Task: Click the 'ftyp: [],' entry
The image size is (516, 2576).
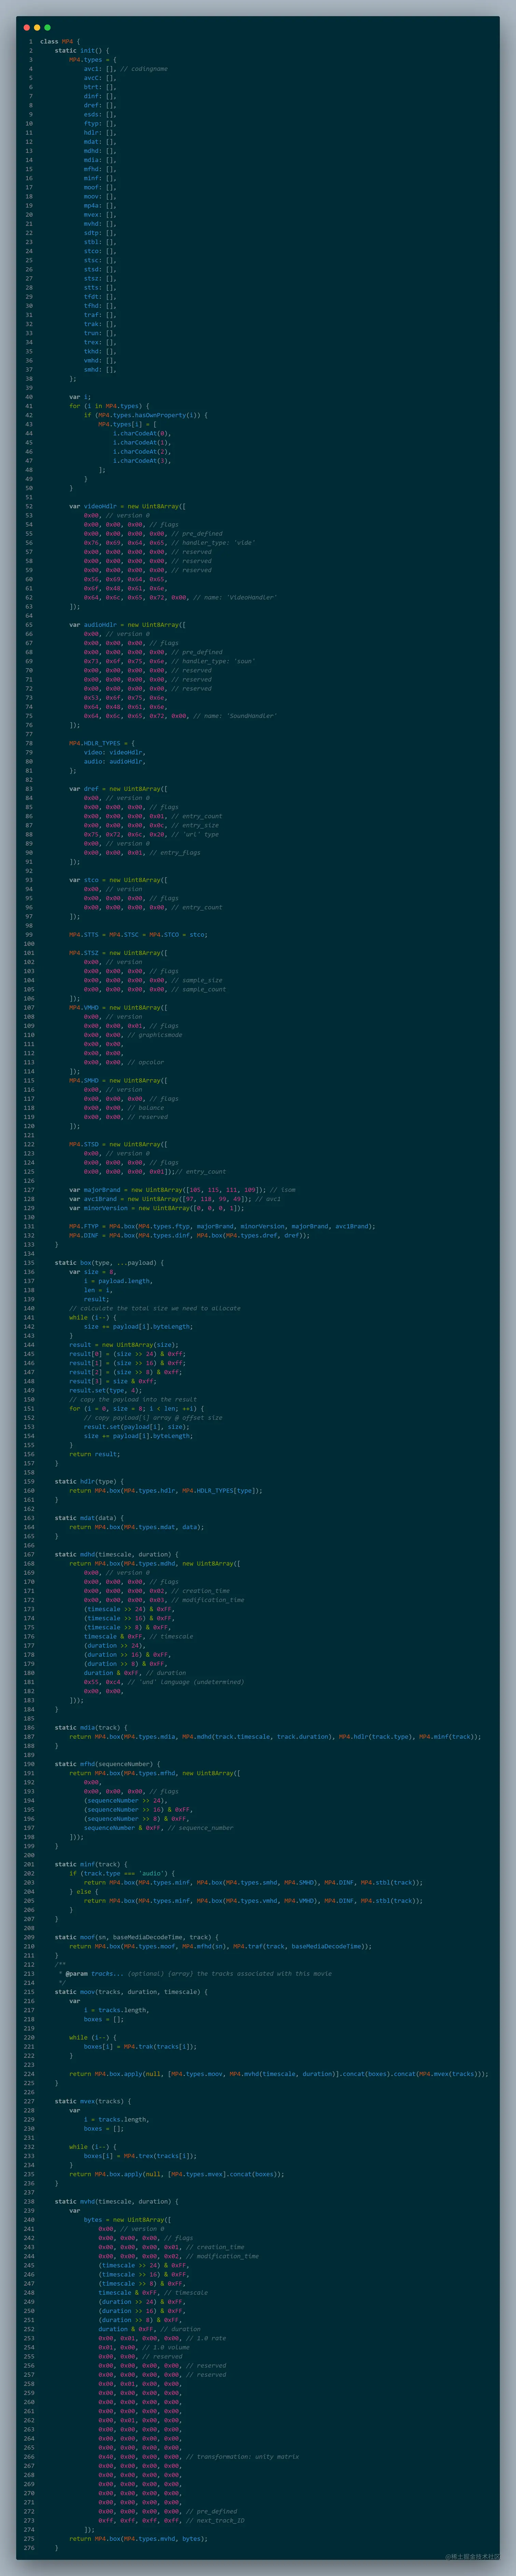Action: [100, 123]
